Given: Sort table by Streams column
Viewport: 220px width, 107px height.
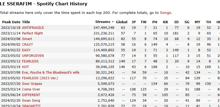Looking at the screenshot, I should tap(103, 22).
